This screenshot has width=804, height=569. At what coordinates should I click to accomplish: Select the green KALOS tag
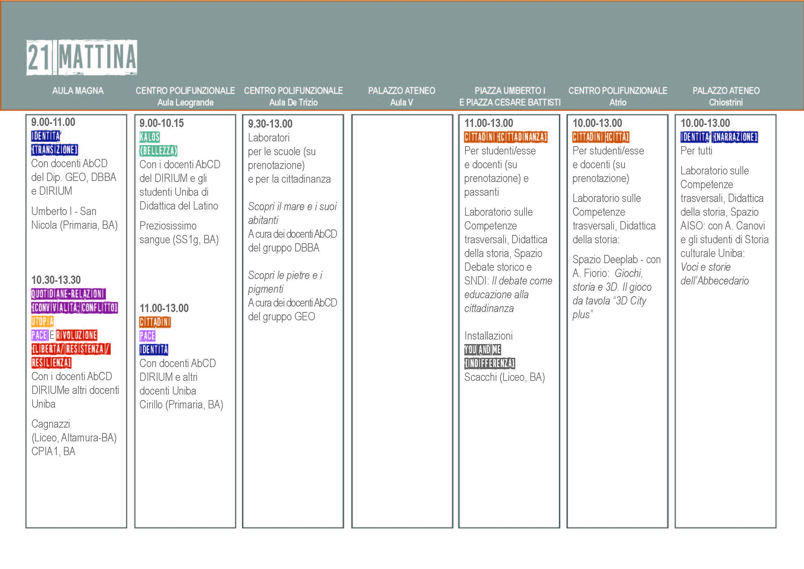pyautogui.click(x=150, y=137)
